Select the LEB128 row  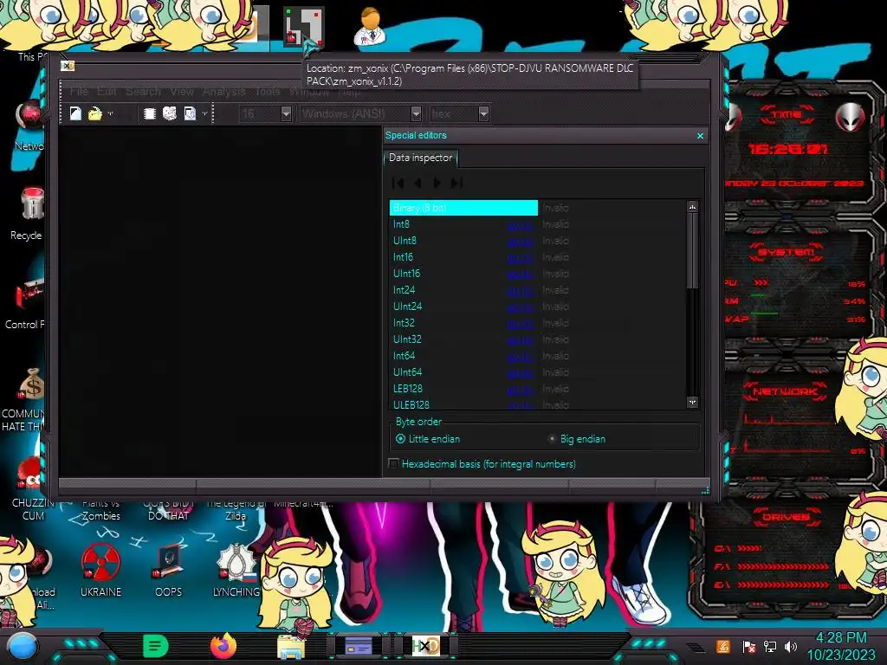coord(537,388)
